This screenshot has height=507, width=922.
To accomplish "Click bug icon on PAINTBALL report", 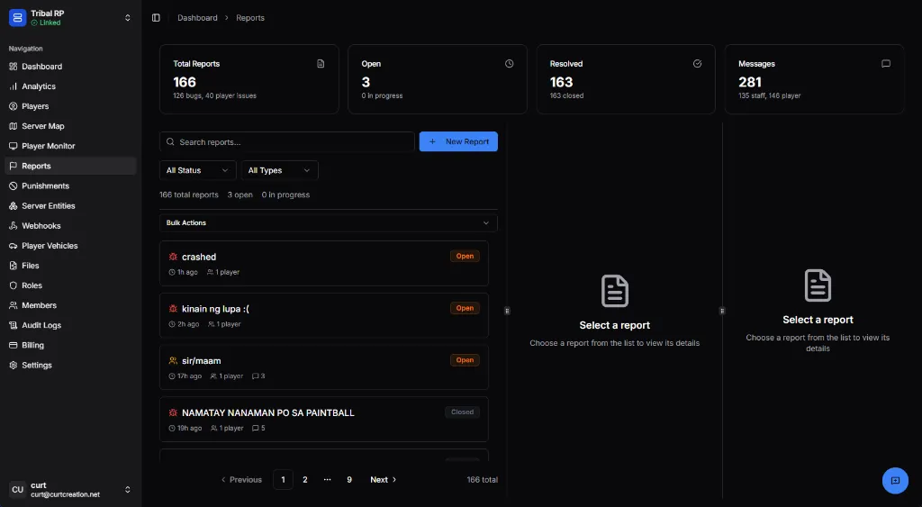I will pyautogui.click(x=173, y=412).
